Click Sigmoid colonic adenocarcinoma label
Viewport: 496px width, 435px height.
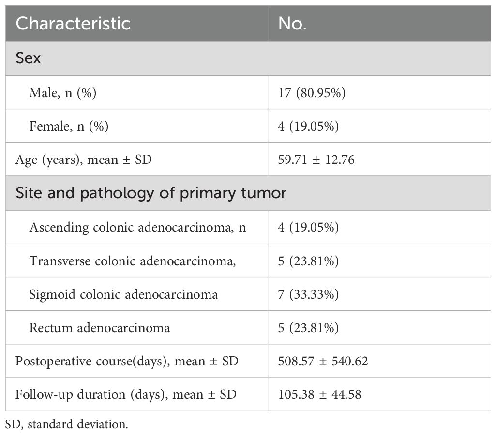pyautogui.click(x=123, y=294)
